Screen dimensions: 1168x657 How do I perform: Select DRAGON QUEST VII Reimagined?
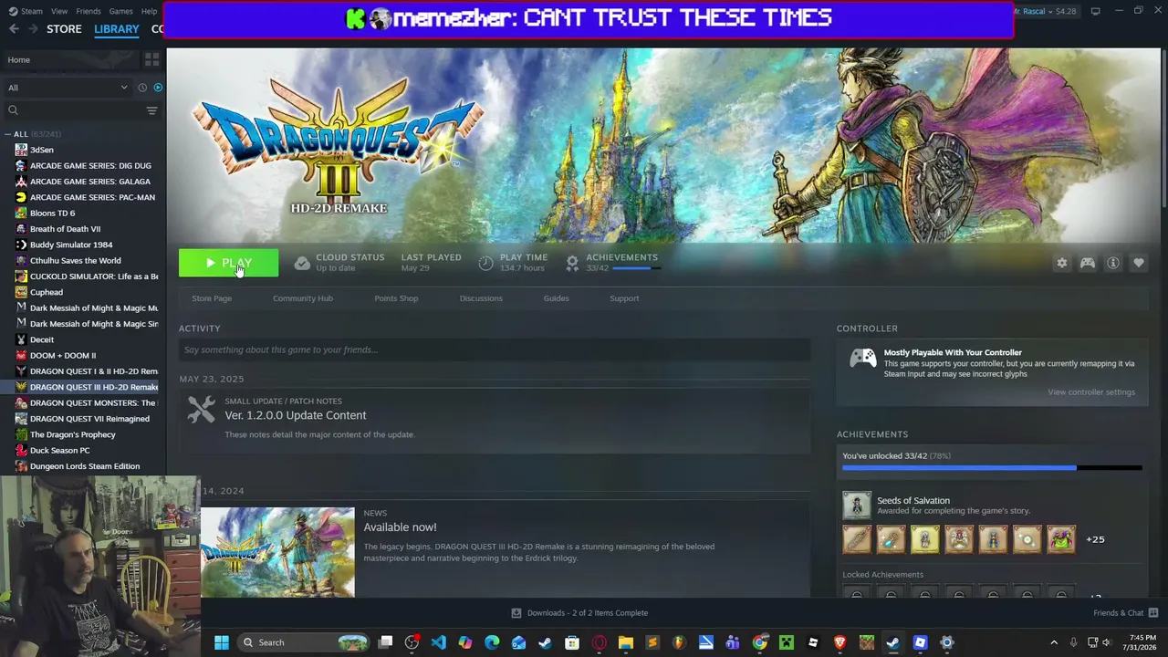tap(89, 419)
